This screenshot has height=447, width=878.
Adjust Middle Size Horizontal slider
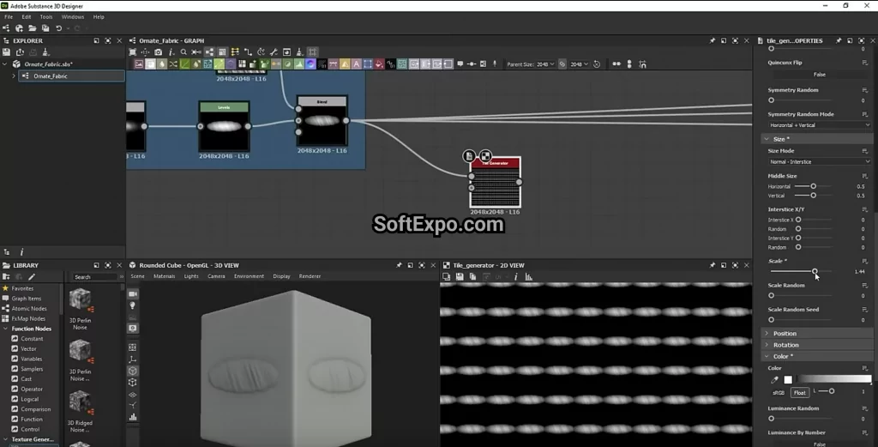pos(813,186)
